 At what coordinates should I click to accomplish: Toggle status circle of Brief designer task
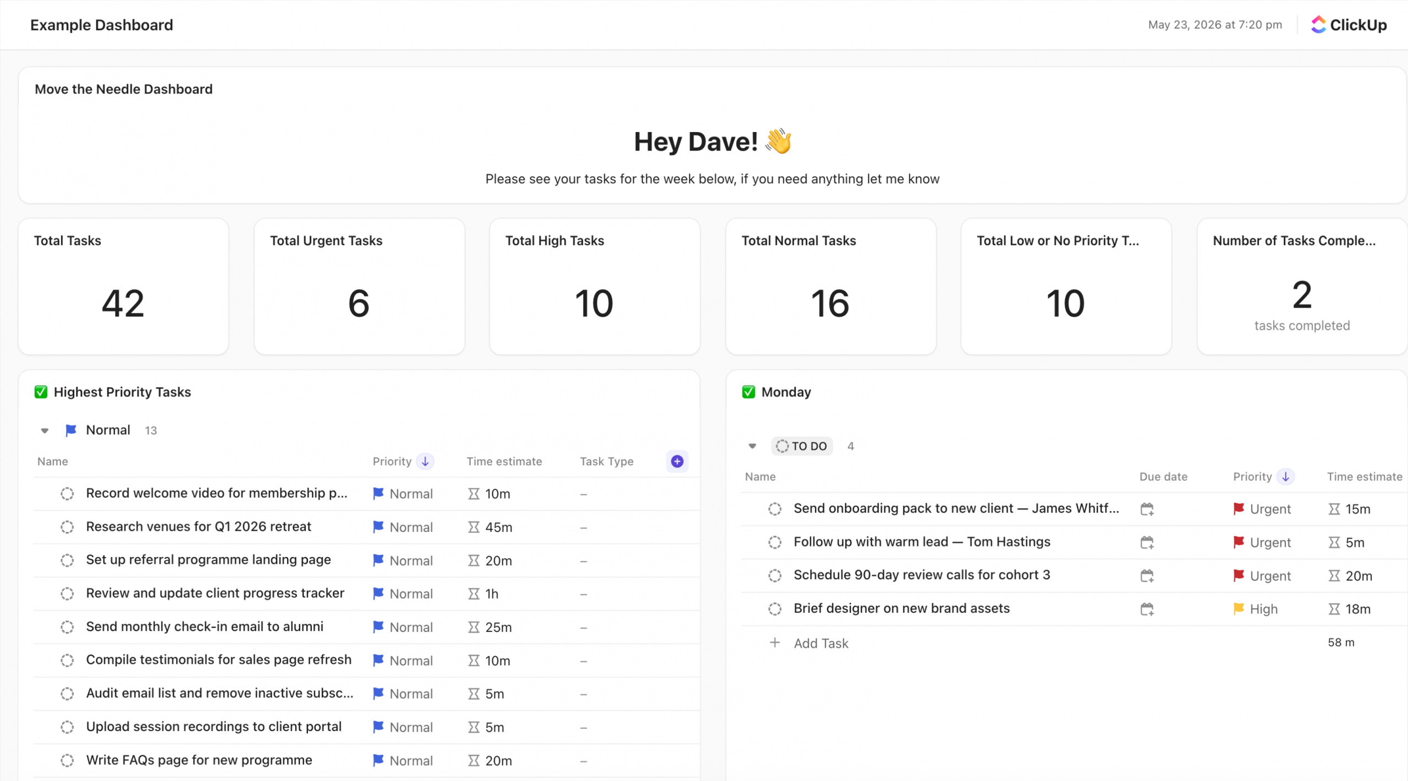pyautogui.click(x=774, y=609)
